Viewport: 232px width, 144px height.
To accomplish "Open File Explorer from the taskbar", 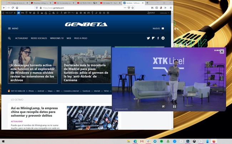I will pos(128,142).
